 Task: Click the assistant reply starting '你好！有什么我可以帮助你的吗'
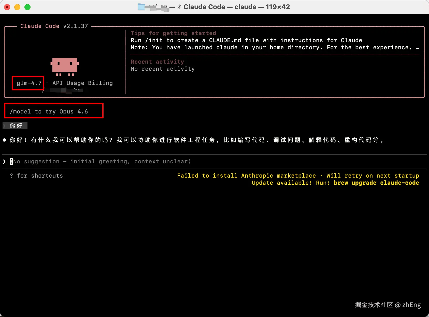[197, 140]
